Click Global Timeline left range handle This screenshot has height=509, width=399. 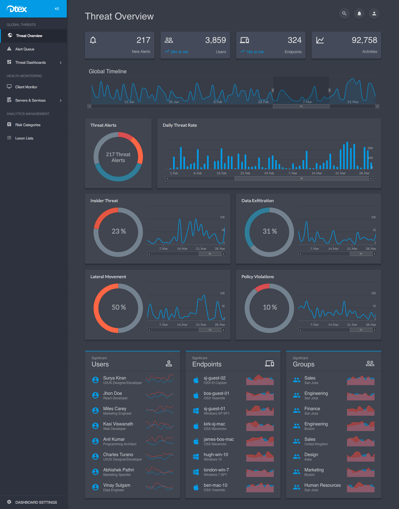pyautogui.click(x=273, y=90)
